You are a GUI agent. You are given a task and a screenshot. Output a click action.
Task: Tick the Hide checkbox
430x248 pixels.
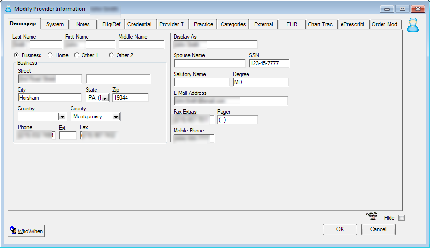tap(401, 218)
